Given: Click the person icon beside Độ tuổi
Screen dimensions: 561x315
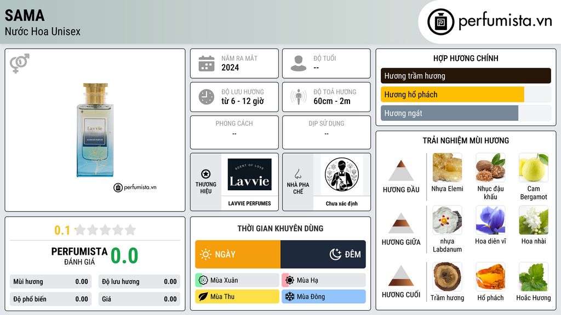Looking at the screenshot, I should click(x=299, y=63).
